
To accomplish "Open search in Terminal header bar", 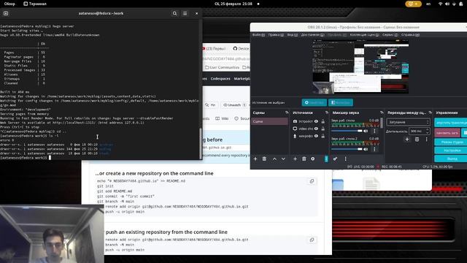I will (174, 13).
